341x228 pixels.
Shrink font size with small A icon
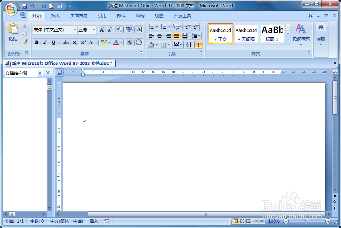click(110, 29)
